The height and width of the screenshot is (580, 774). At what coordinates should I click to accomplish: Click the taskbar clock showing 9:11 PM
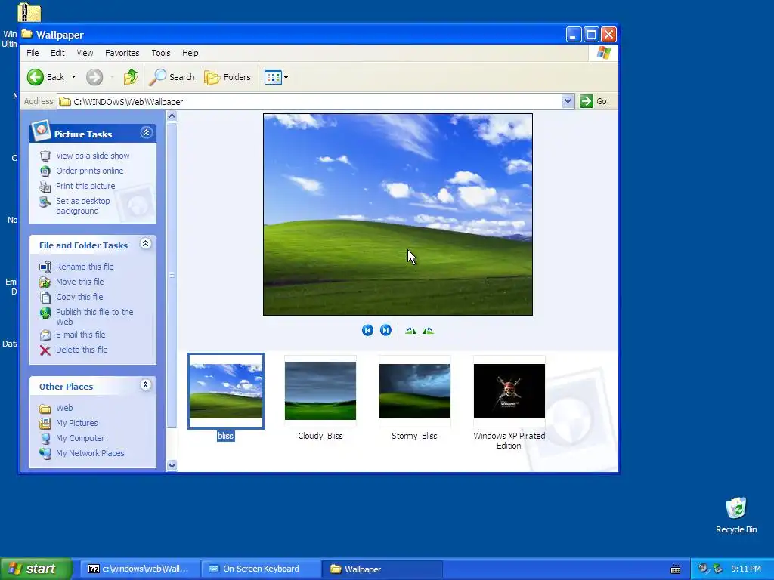746,569
